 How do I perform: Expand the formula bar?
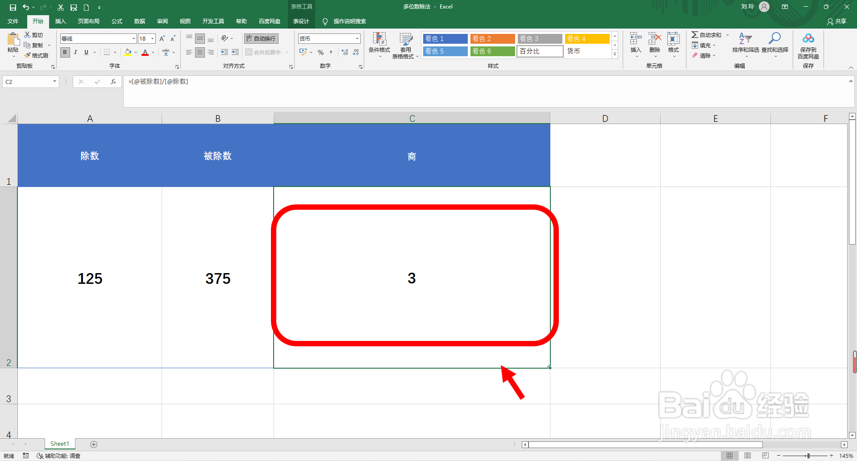851,81
